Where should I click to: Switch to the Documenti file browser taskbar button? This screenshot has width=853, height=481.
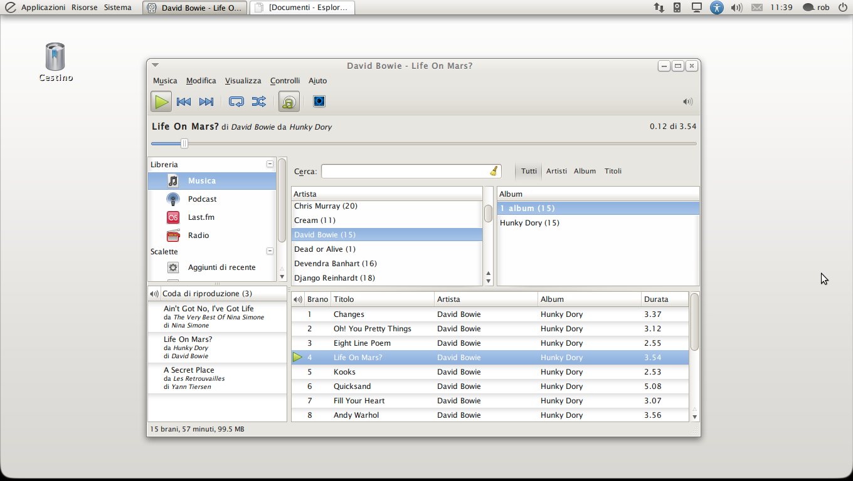302,8
